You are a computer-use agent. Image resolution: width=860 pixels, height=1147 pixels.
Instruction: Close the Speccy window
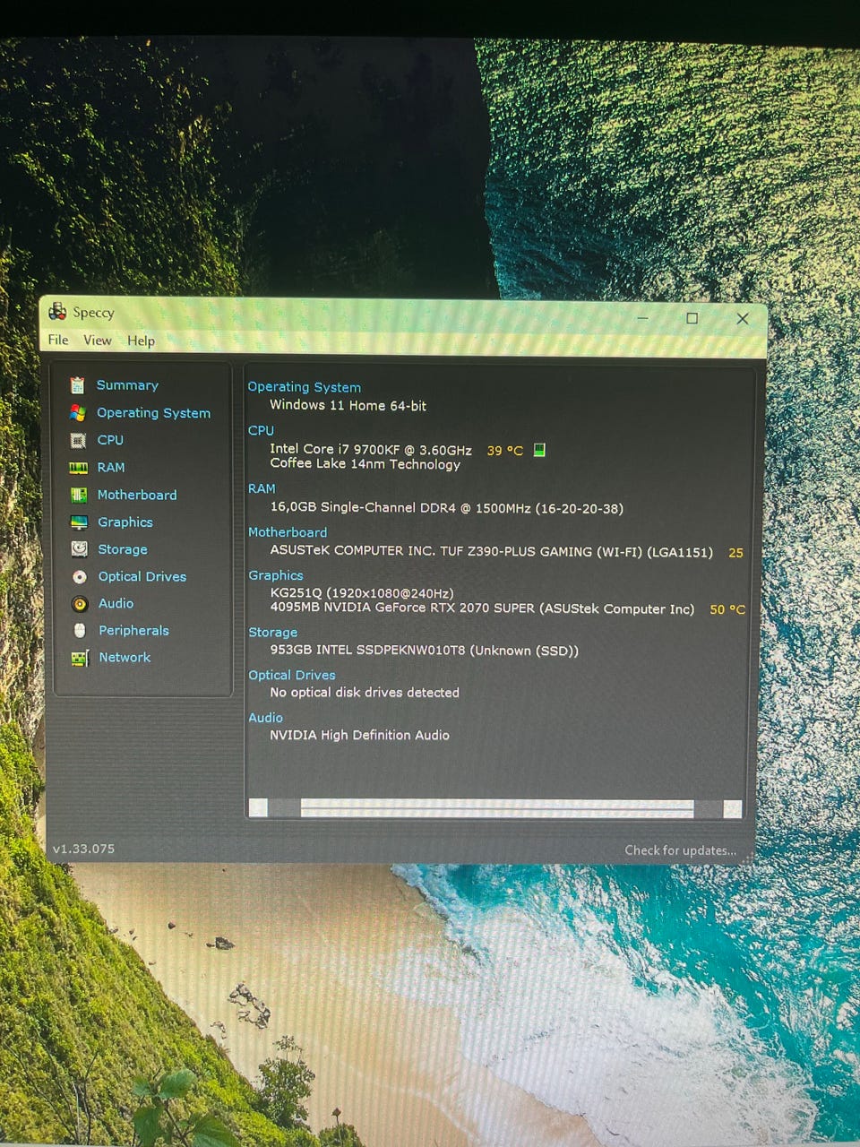click(743, 318)
